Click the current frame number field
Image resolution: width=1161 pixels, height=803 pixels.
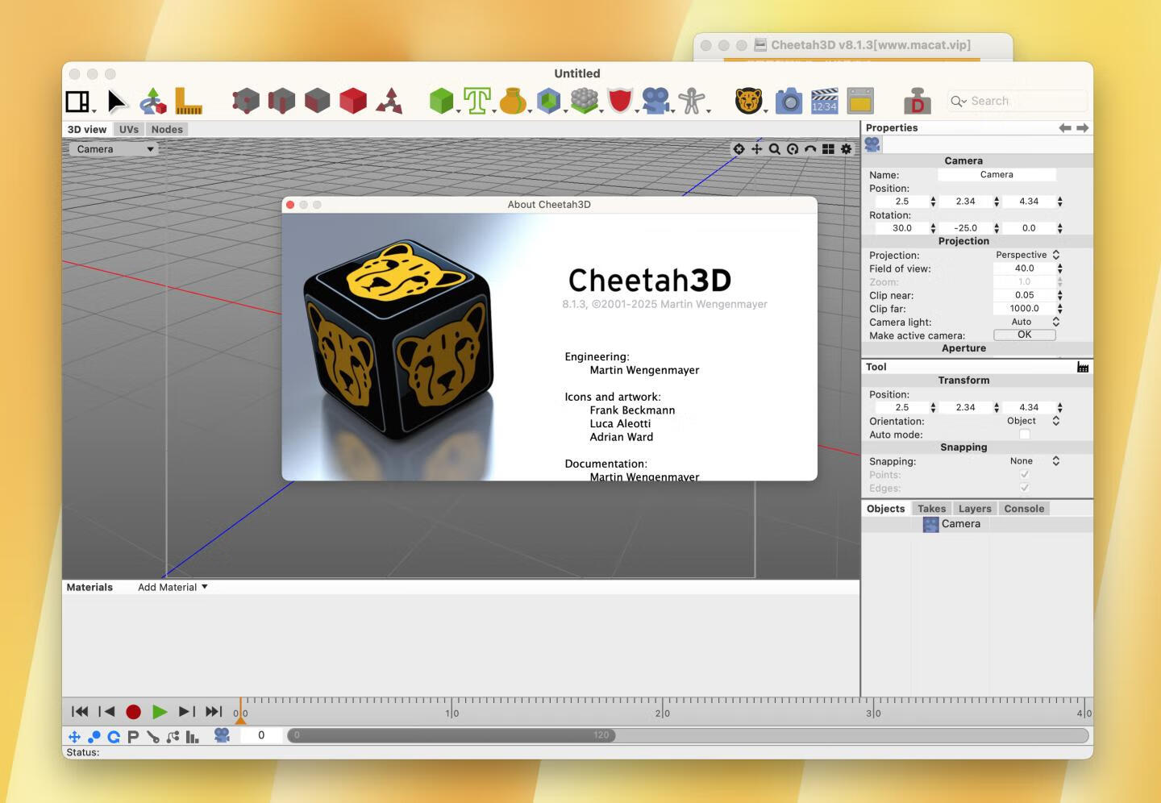click(261, 735)
